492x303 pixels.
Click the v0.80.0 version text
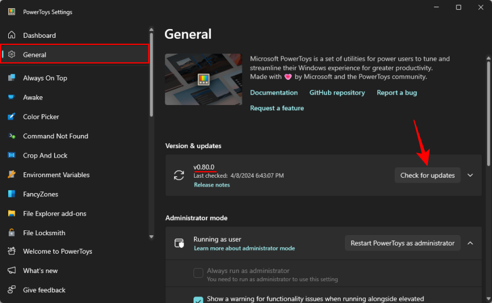[x=204, y=167]
